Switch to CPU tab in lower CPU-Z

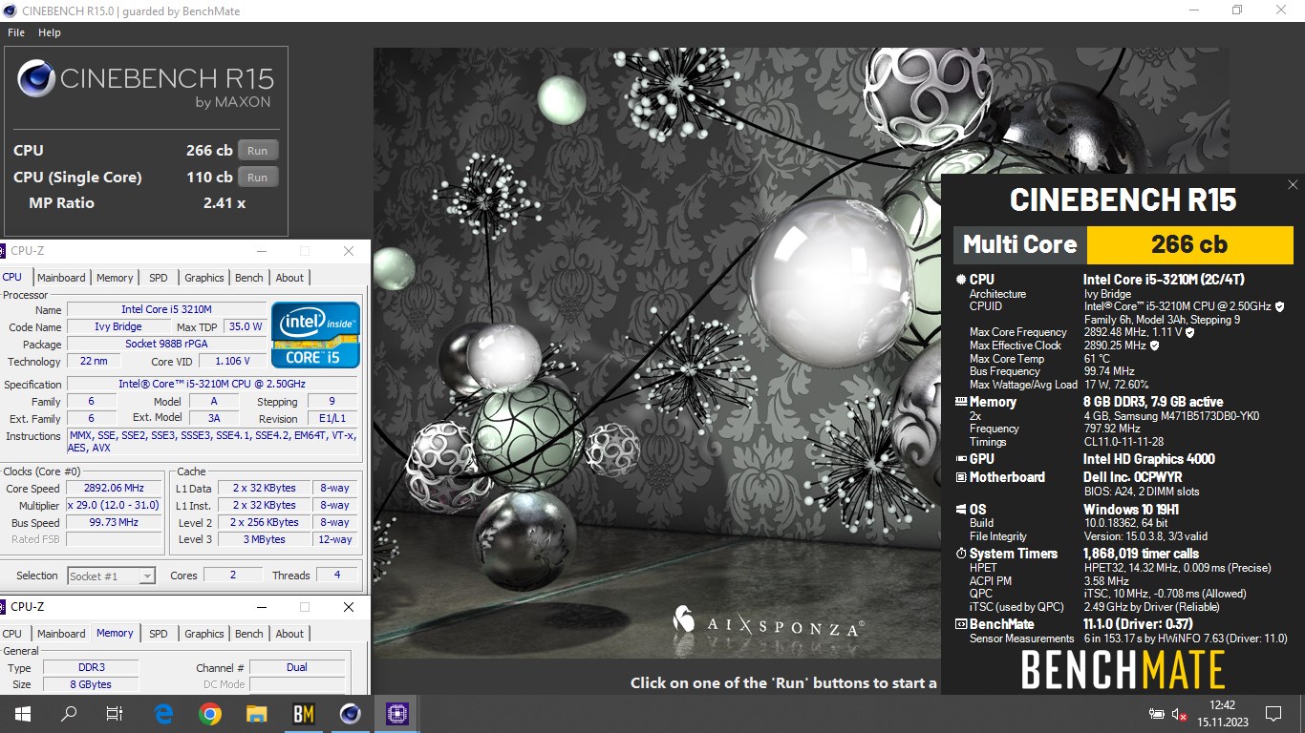pyautogui.click(x=12, y=634)
